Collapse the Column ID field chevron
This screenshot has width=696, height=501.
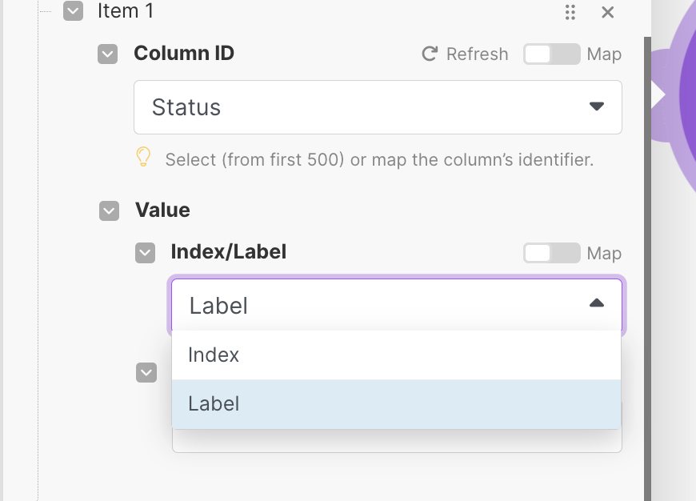tap(107, 54)
